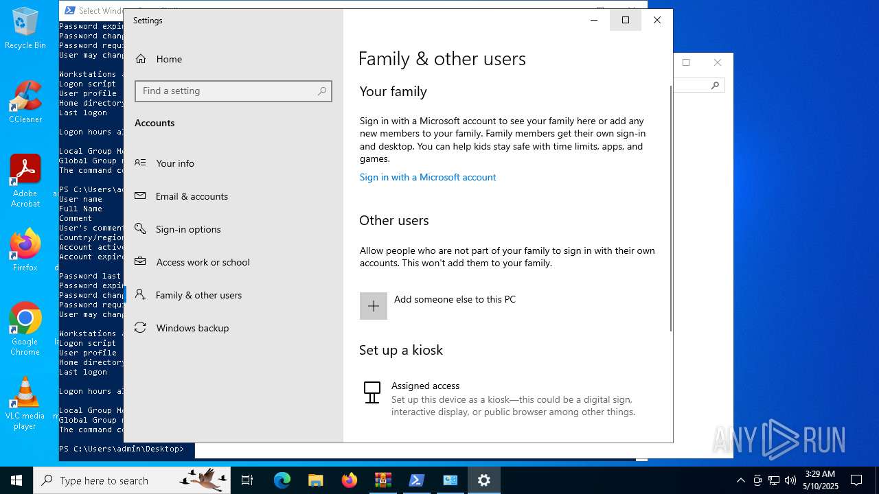
Task: Select the Access work or school briefcase icon
Action: [x=140, y=261]
